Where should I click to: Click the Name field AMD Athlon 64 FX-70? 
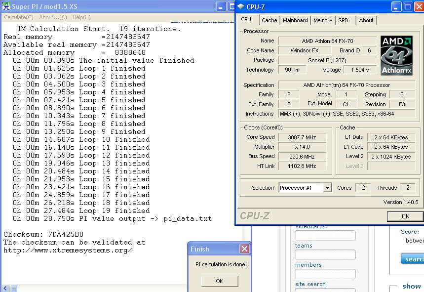coord(327,41)
